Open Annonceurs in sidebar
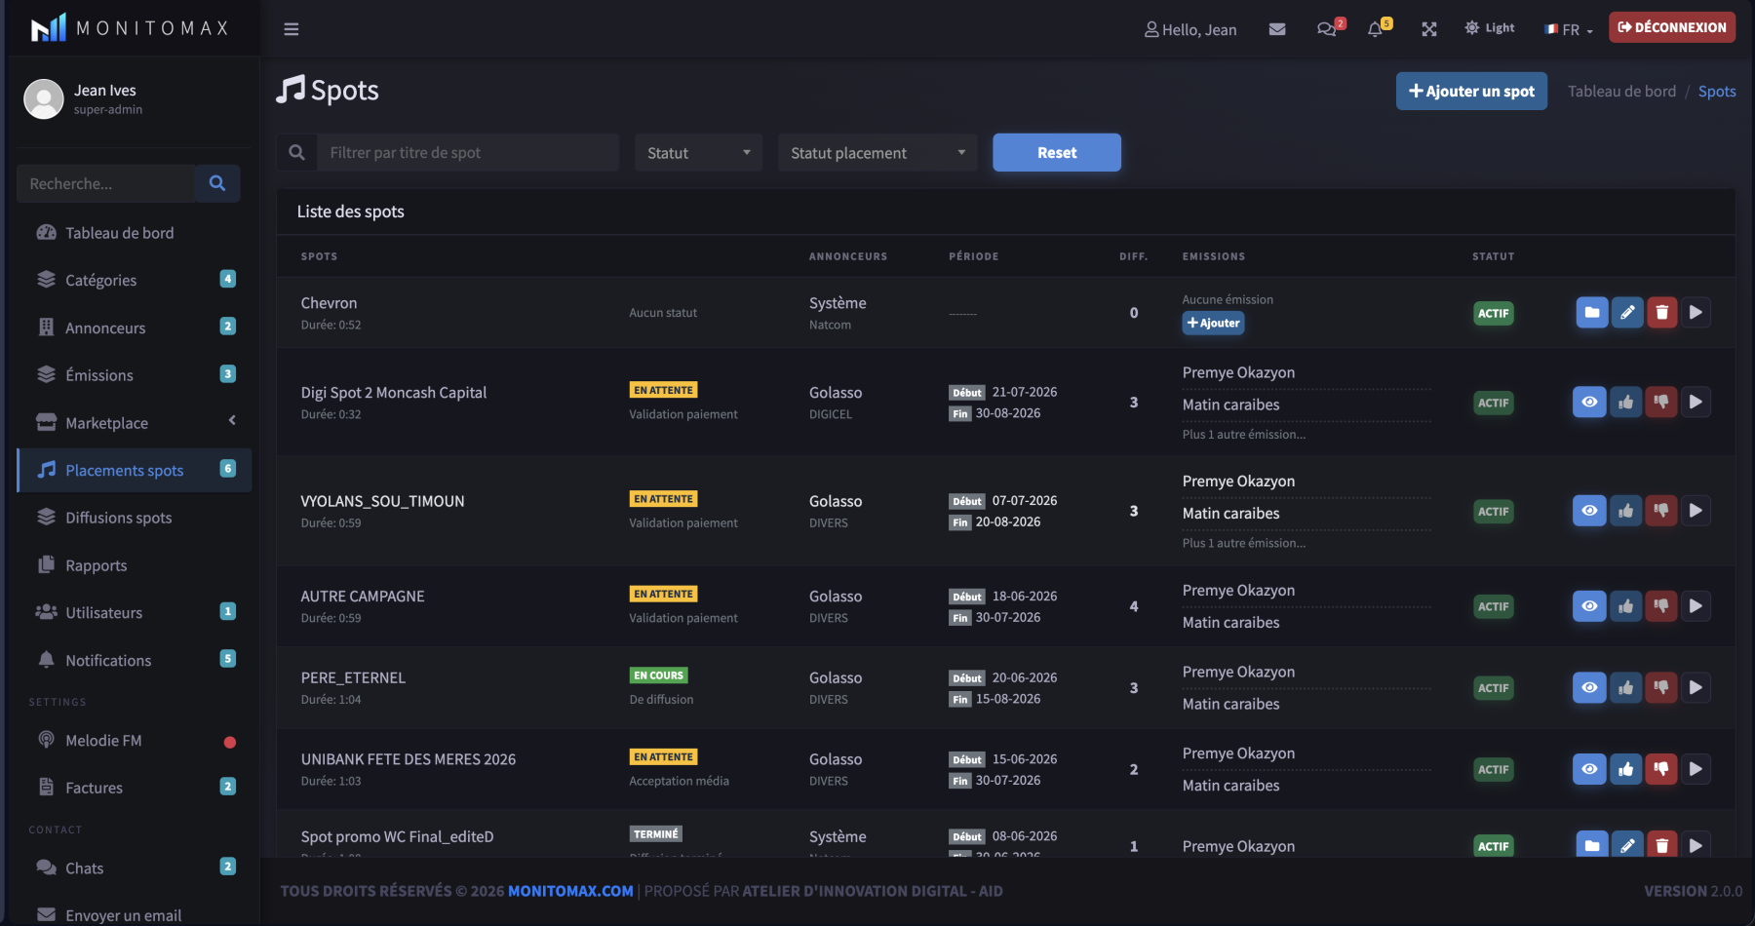 pyautogui.click(x=135, y=328)
